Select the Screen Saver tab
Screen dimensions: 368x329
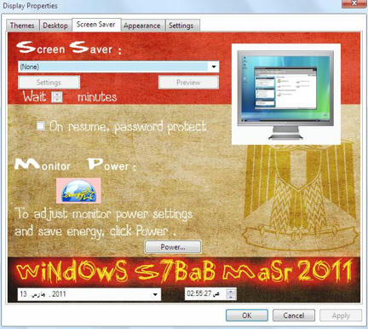96,25
